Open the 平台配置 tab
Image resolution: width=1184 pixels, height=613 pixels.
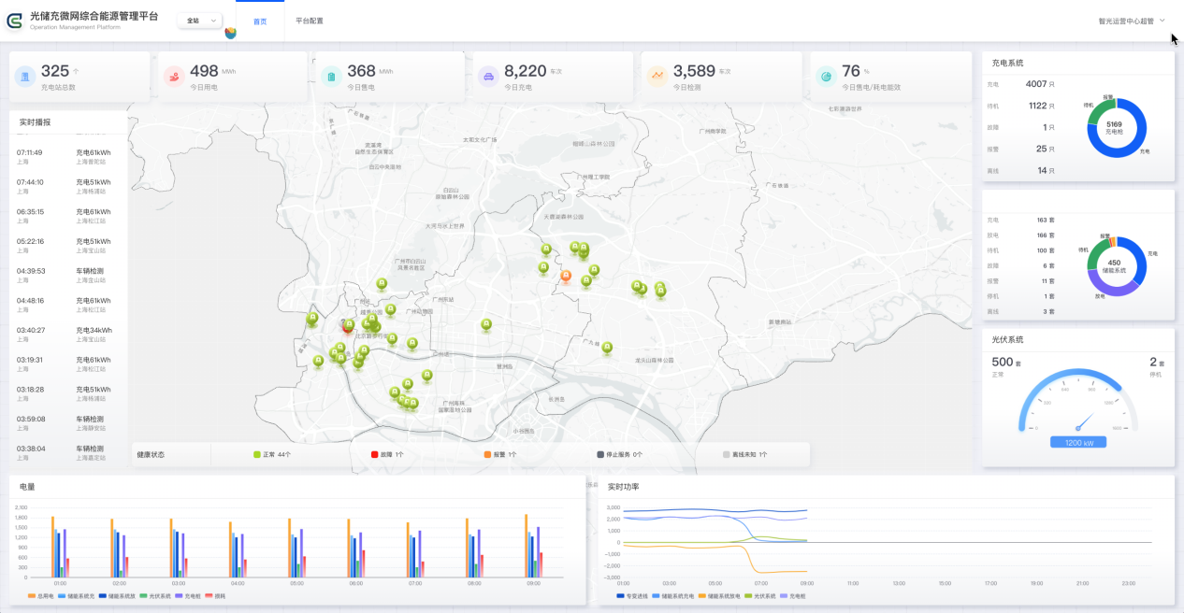[309, 21]
